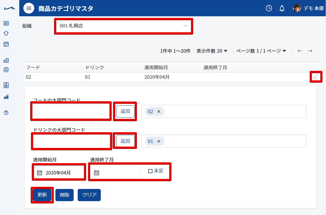
Task: Click the クリア button
Action: point(89,195)
